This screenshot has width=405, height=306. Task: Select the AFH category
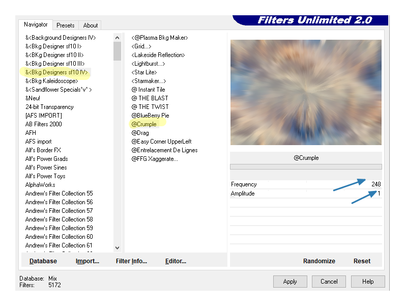(x=31, y=133)
